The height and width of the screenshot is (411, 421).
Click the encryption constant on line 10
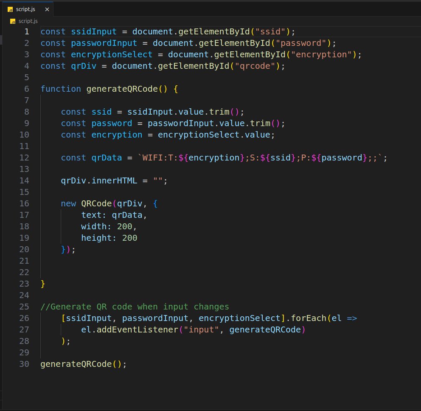[117, 135]
